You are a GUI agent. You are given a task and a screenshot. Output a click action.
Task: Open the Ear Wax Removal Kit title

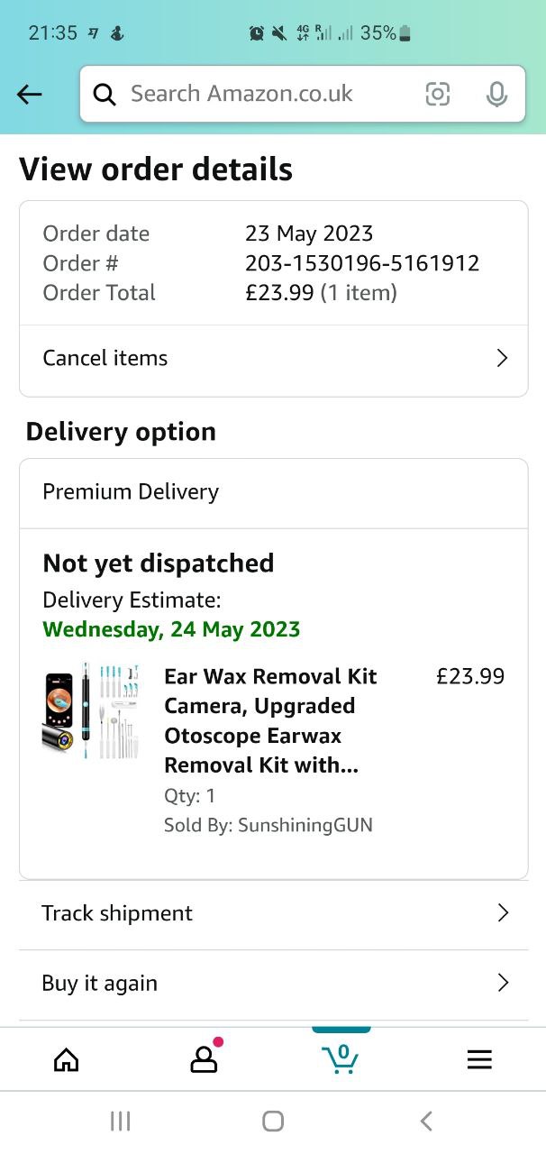[x=270, y=720]
